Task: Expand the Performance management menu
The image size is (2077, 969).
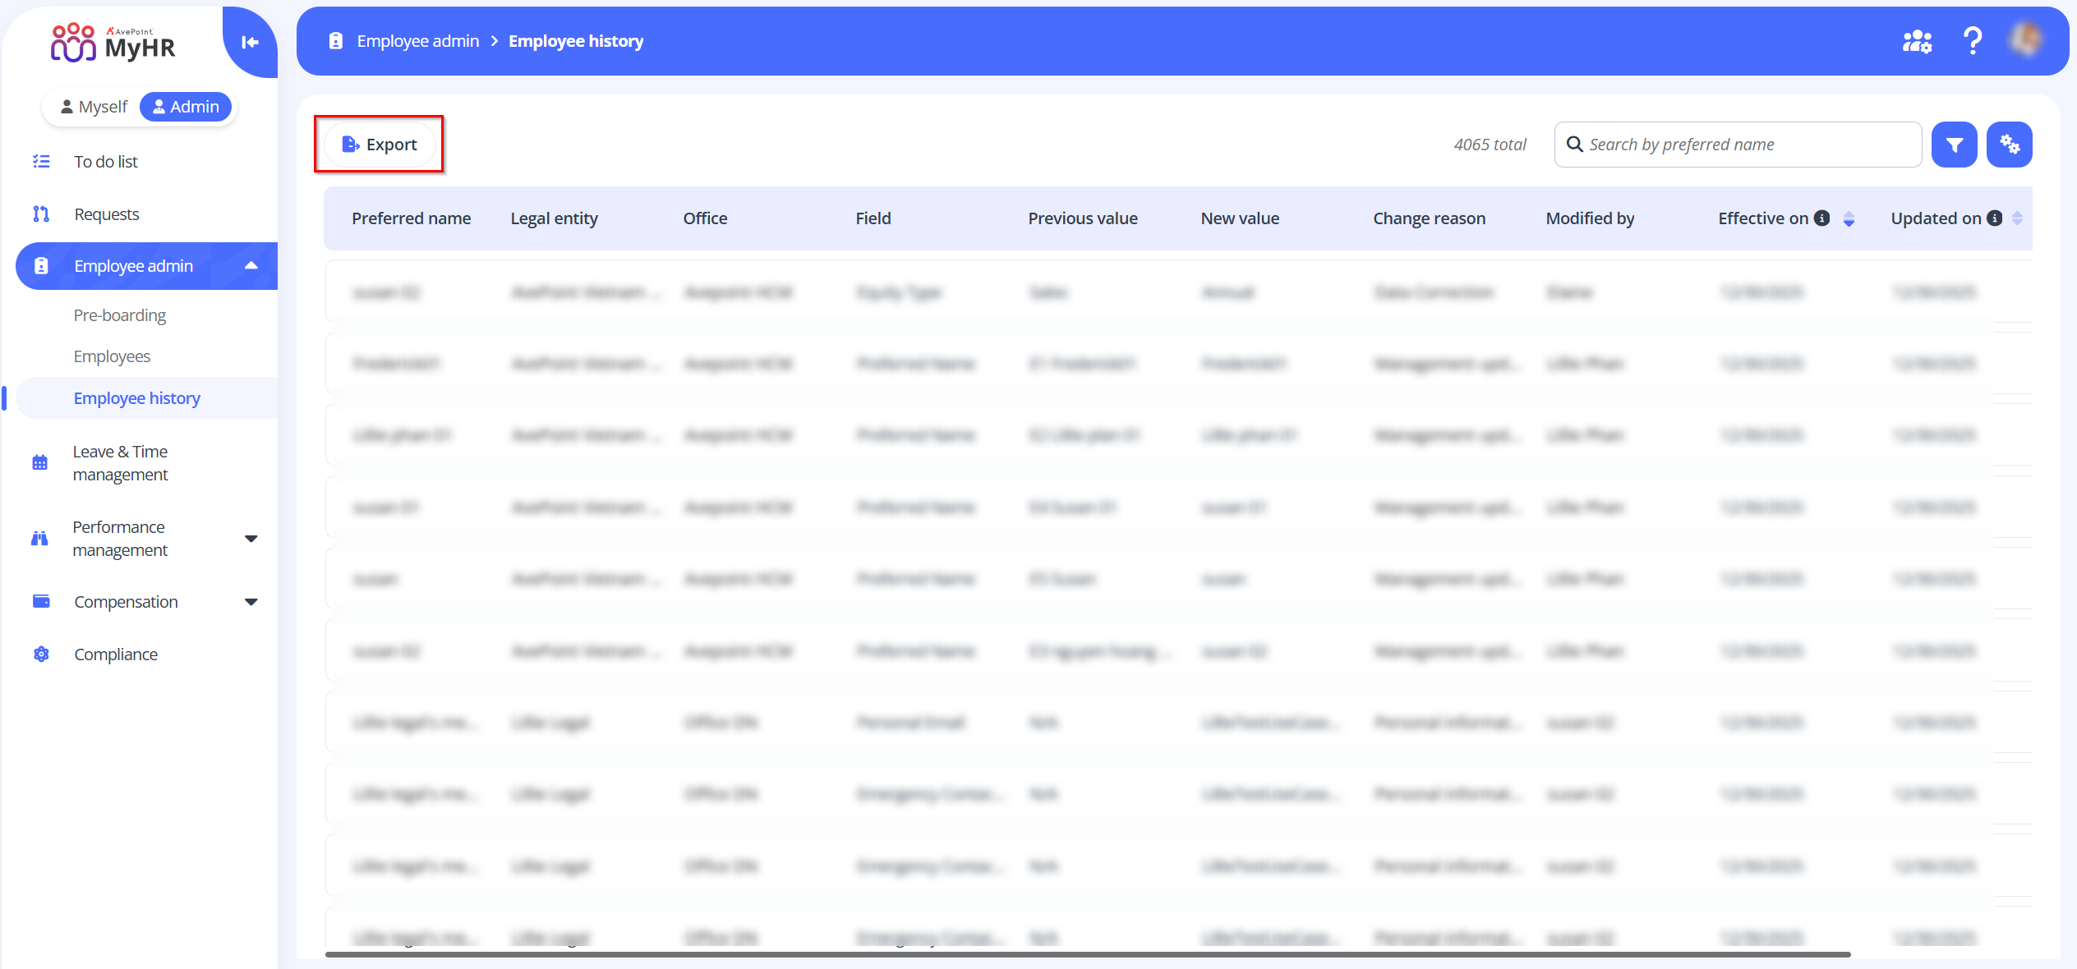Action: pos(251,539)
